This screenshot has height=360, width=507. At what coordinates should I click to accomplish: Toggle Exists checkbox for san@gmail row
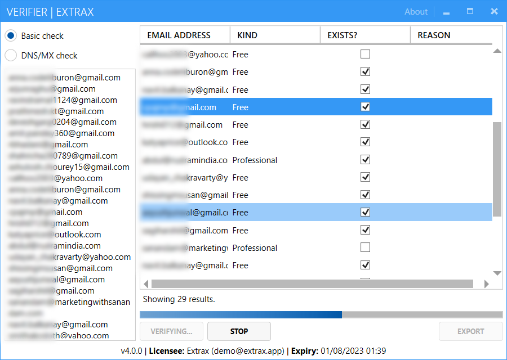pyautogui.click(x=365, y=195)
